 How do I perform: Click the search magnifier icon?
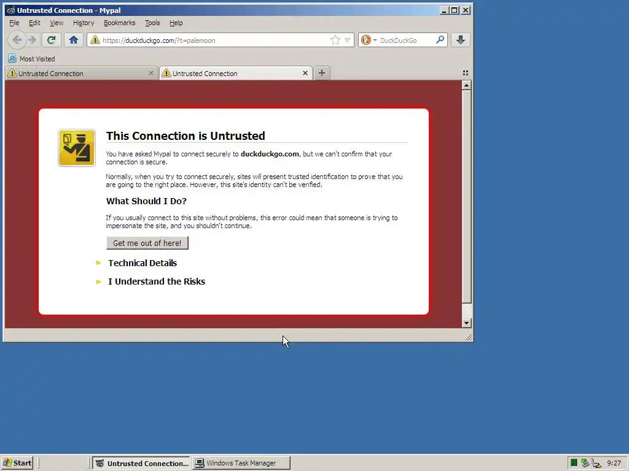[x=440, y=40]
